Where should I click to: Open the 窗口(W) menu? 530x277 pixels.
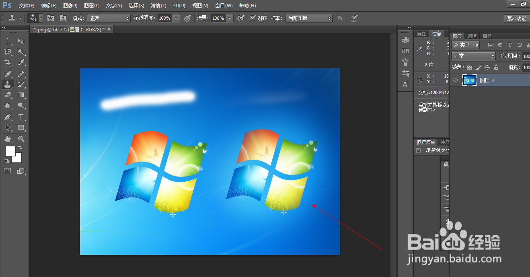click(x=224, y=6)
